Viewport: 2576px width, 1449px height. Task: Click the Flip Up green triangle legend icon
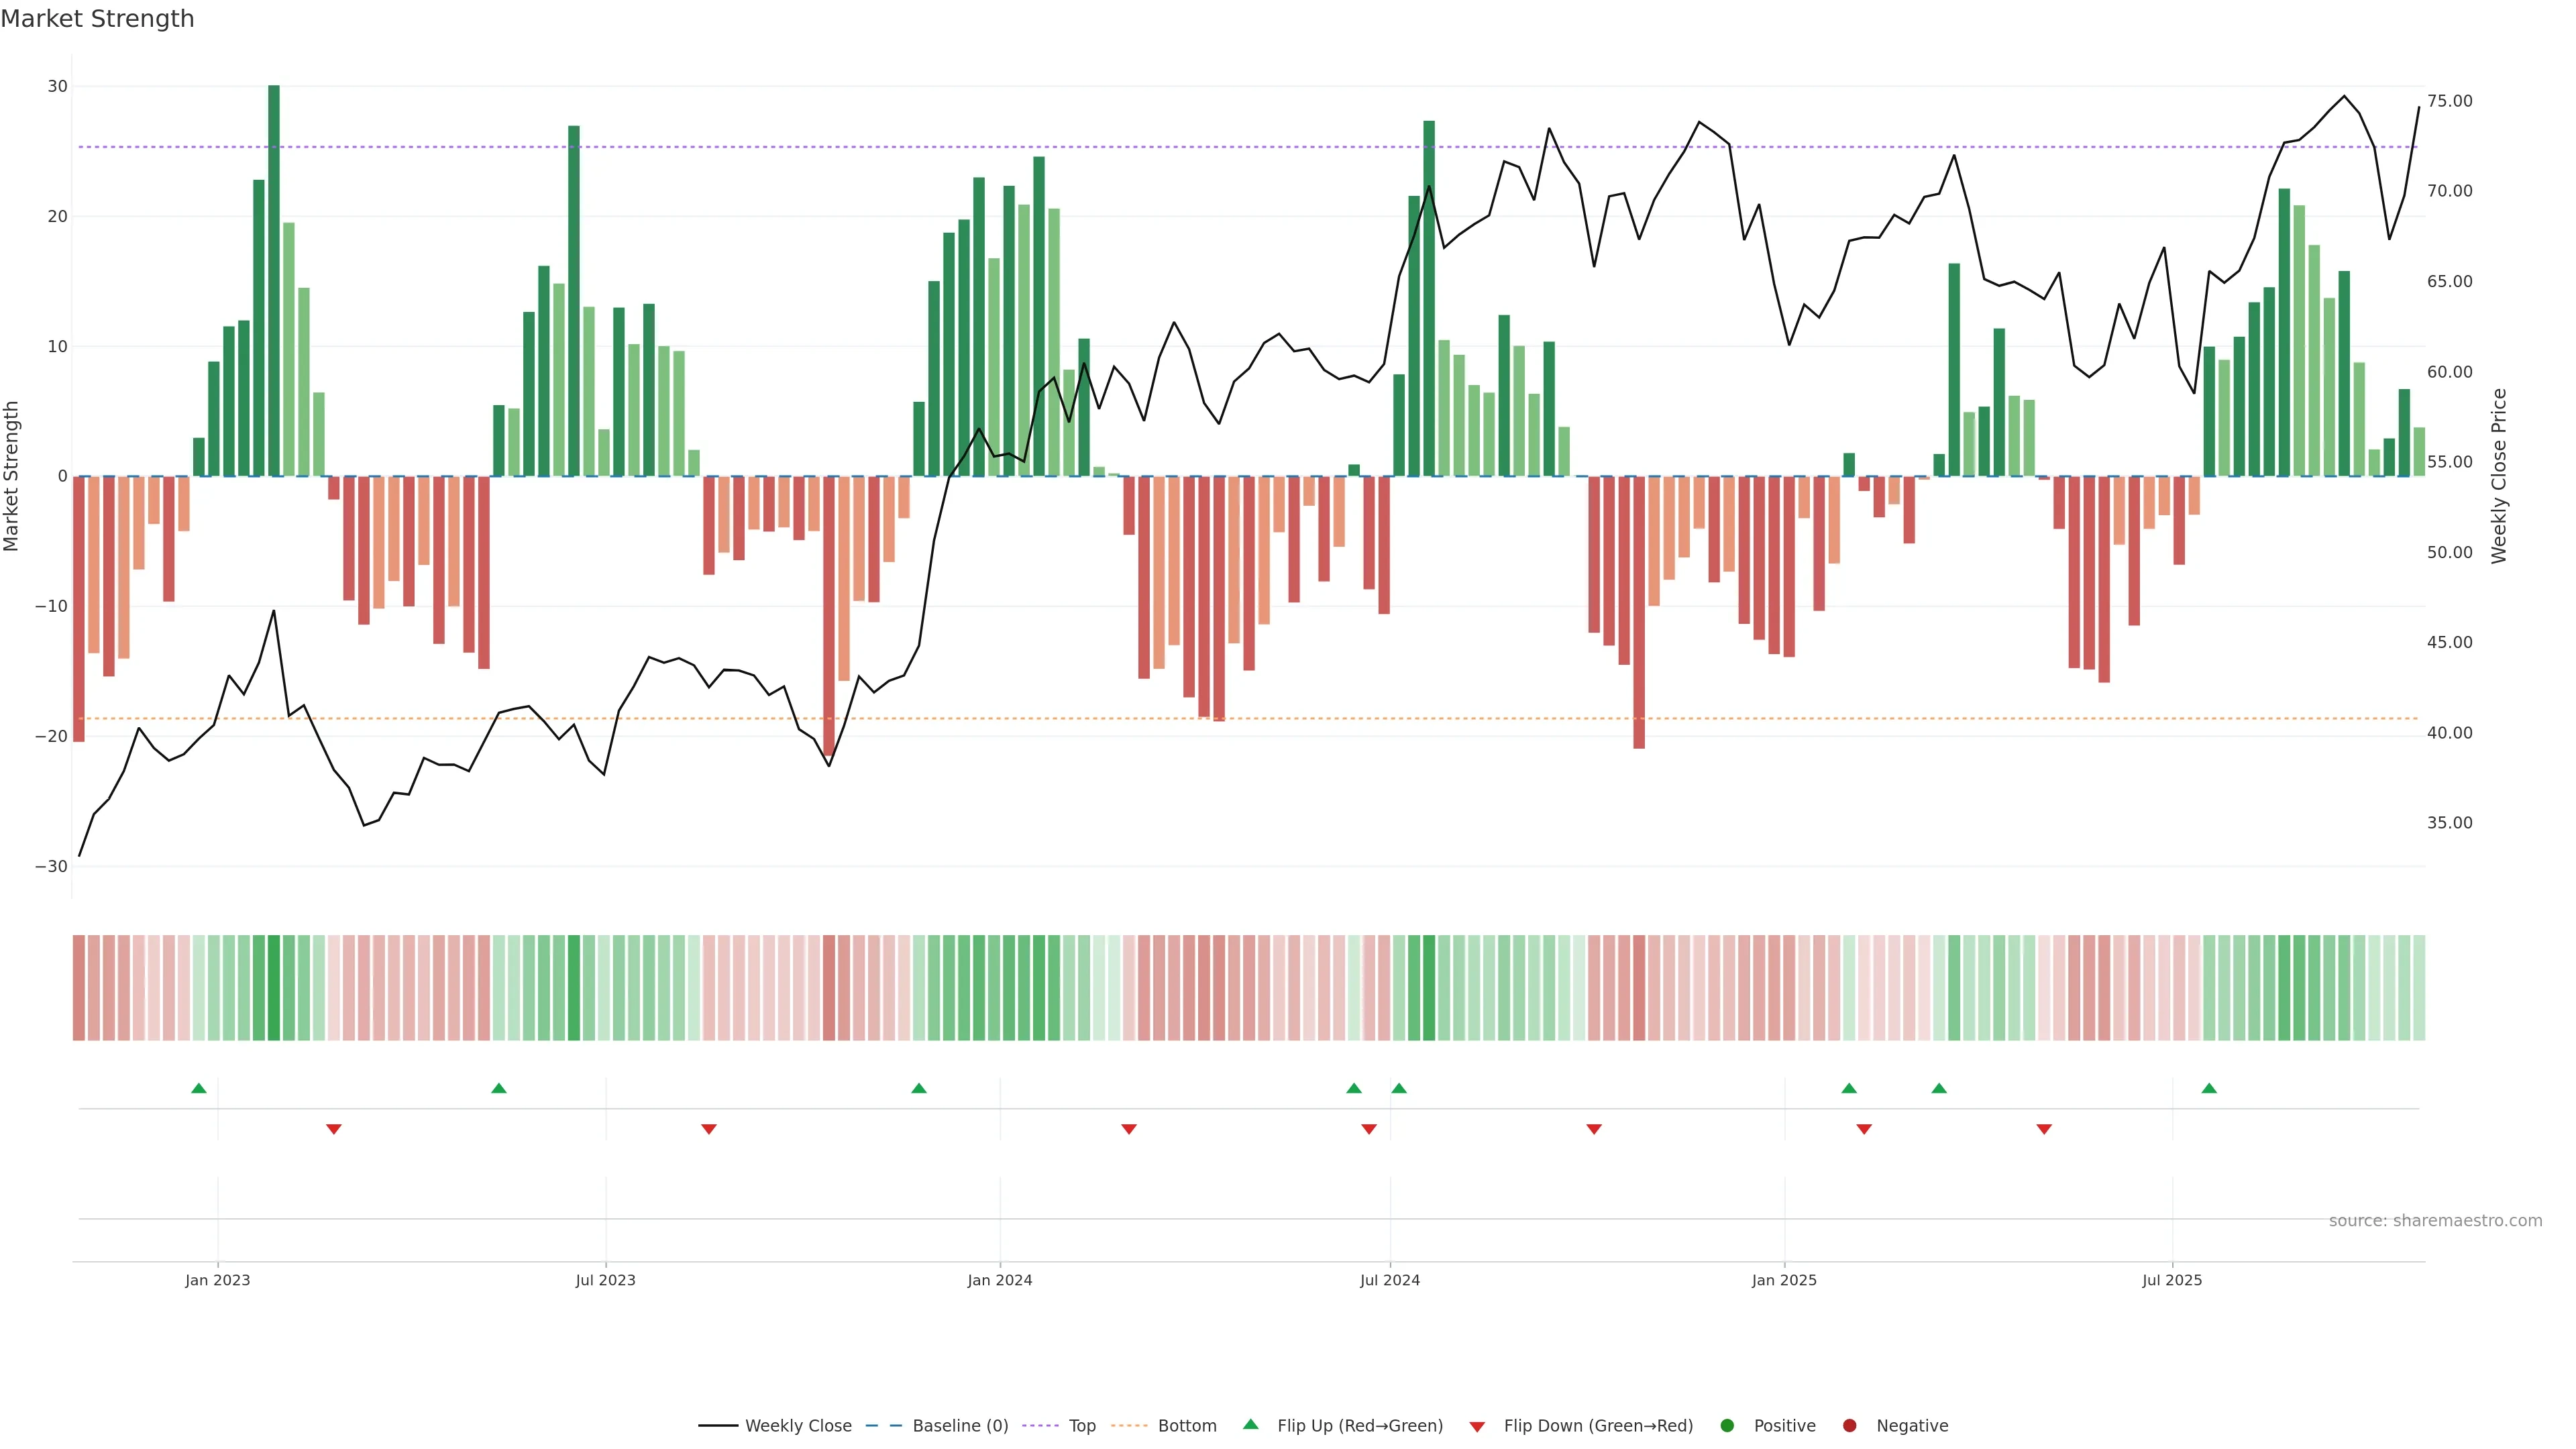(x=1250, y=1424)
